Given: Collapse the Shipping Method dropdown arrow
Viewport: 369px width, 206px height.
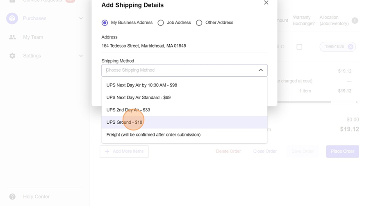Looking at the screenshot, I should pyautogui.click(x=260, y=70).
